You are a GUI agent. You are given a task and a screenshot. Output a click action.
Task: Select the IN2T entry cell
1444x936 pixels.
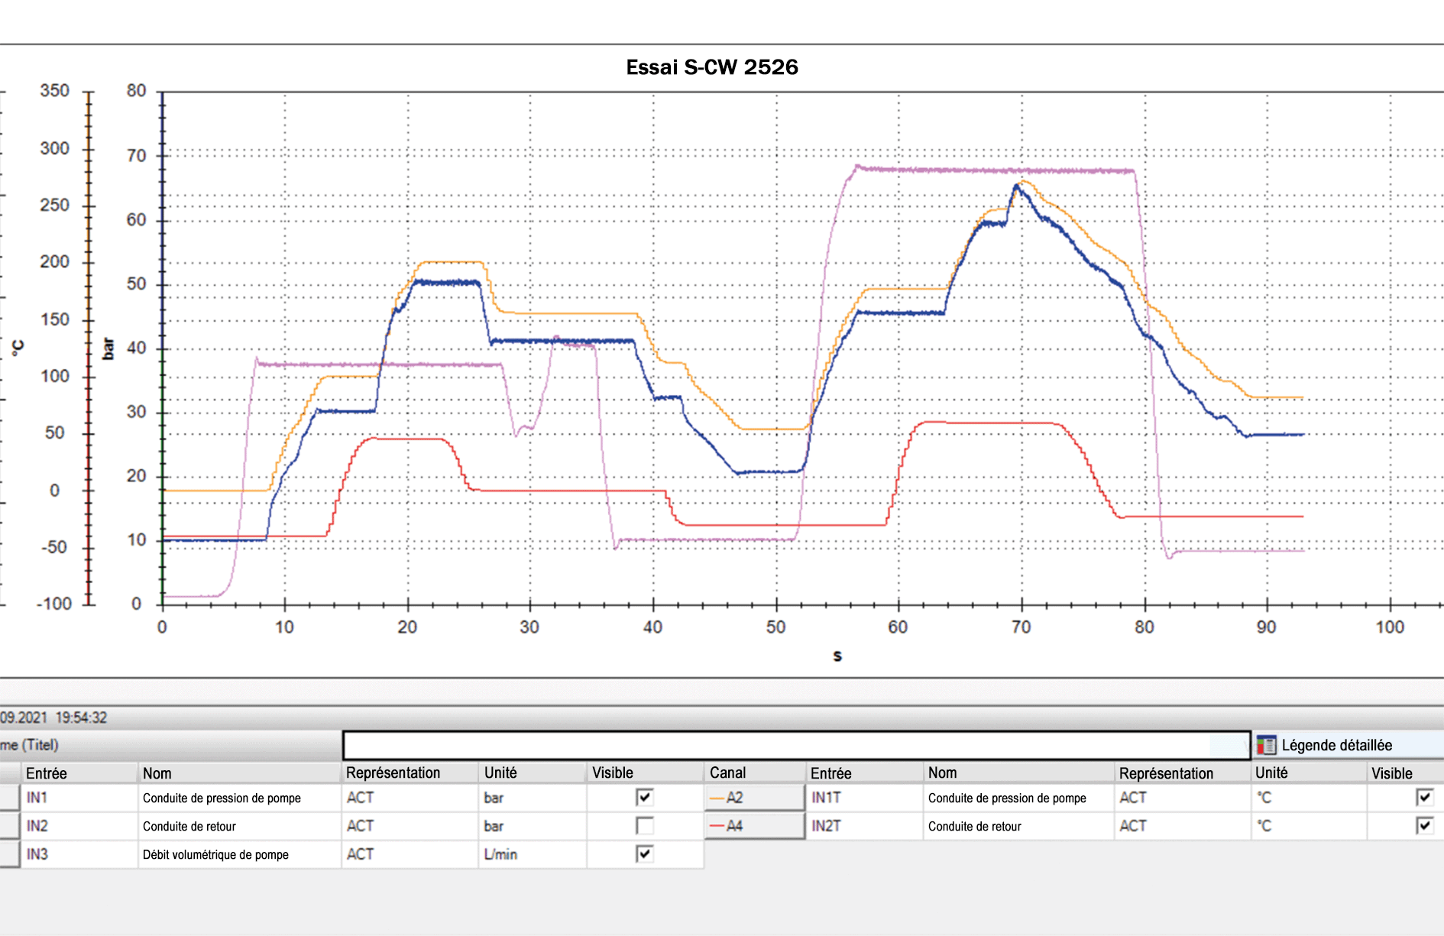(x=865, y=826)
